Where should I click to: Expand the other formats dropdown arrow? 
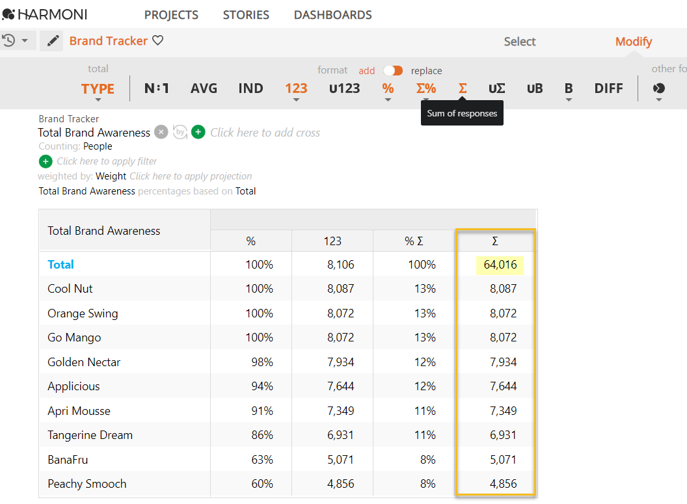coord(658,100)
